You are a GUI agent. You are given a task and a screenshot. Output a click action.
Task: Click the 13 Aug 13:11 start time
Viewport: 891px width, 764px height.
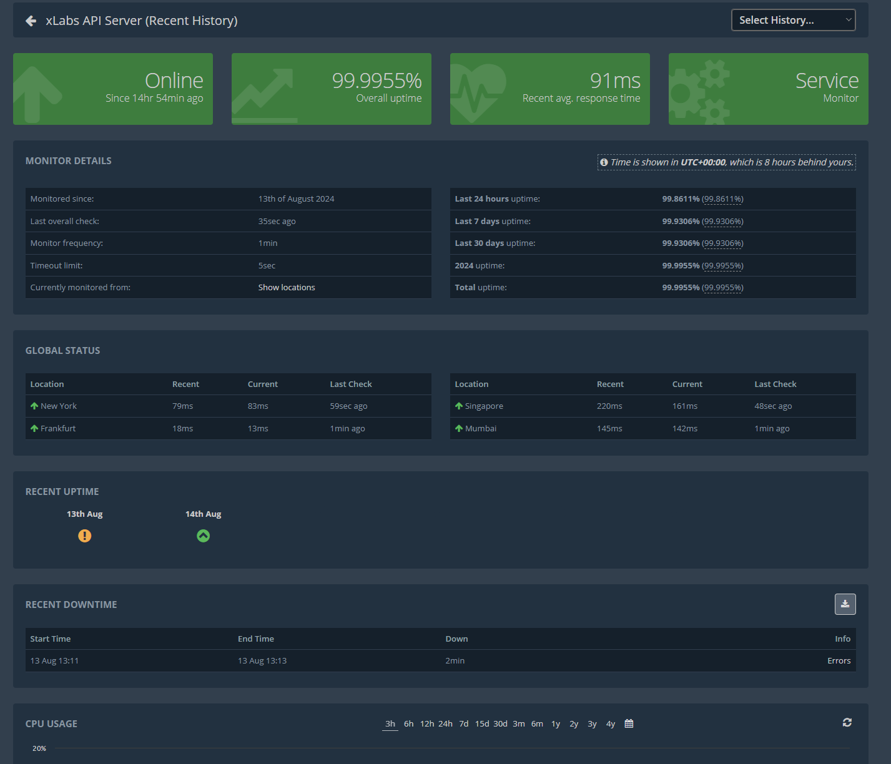coord(54,661)
